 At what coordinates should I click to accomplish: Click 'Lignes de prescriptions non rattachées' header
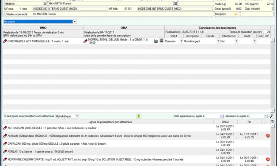110,122
